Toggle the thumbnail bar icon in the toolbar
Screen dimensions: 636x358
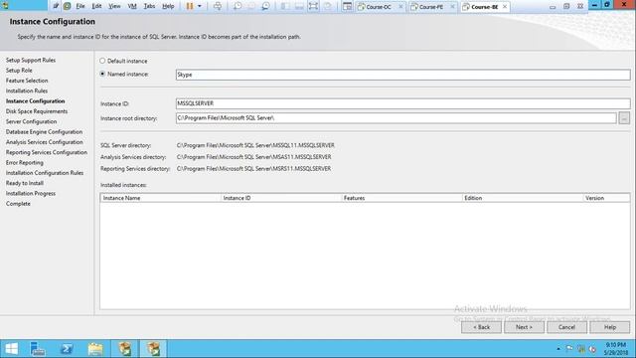[299, 6]
